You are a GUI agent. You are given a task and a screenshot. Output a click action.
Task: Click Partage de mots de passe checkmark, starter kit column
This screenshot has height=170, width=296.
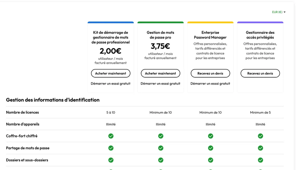[x=111, y=148]
